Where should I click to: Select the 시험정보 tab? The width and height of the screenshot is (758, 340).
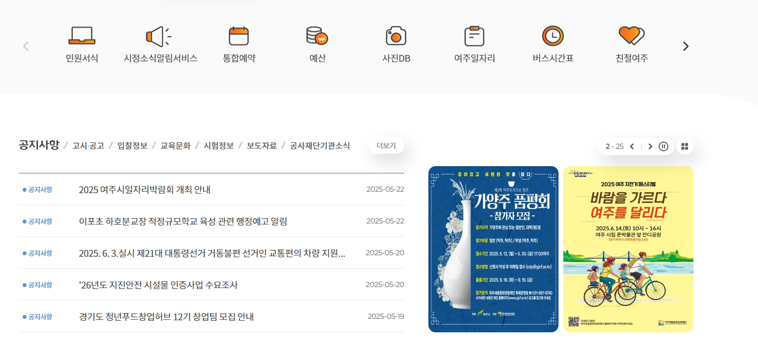(x=219, y=146)
